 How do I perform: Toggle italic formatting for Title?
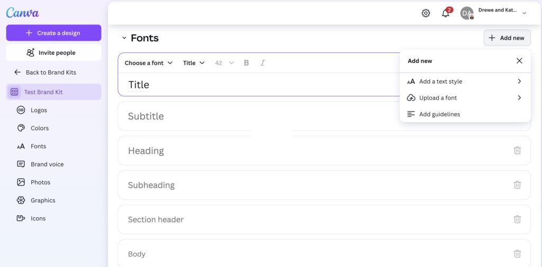263,63
